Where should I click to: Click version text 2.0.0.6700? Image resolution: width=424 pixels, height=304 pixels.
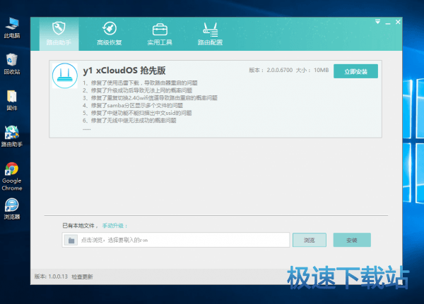pos(280,70)
